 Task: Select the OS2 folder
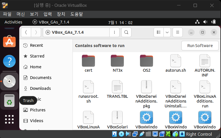click(146, 63)
